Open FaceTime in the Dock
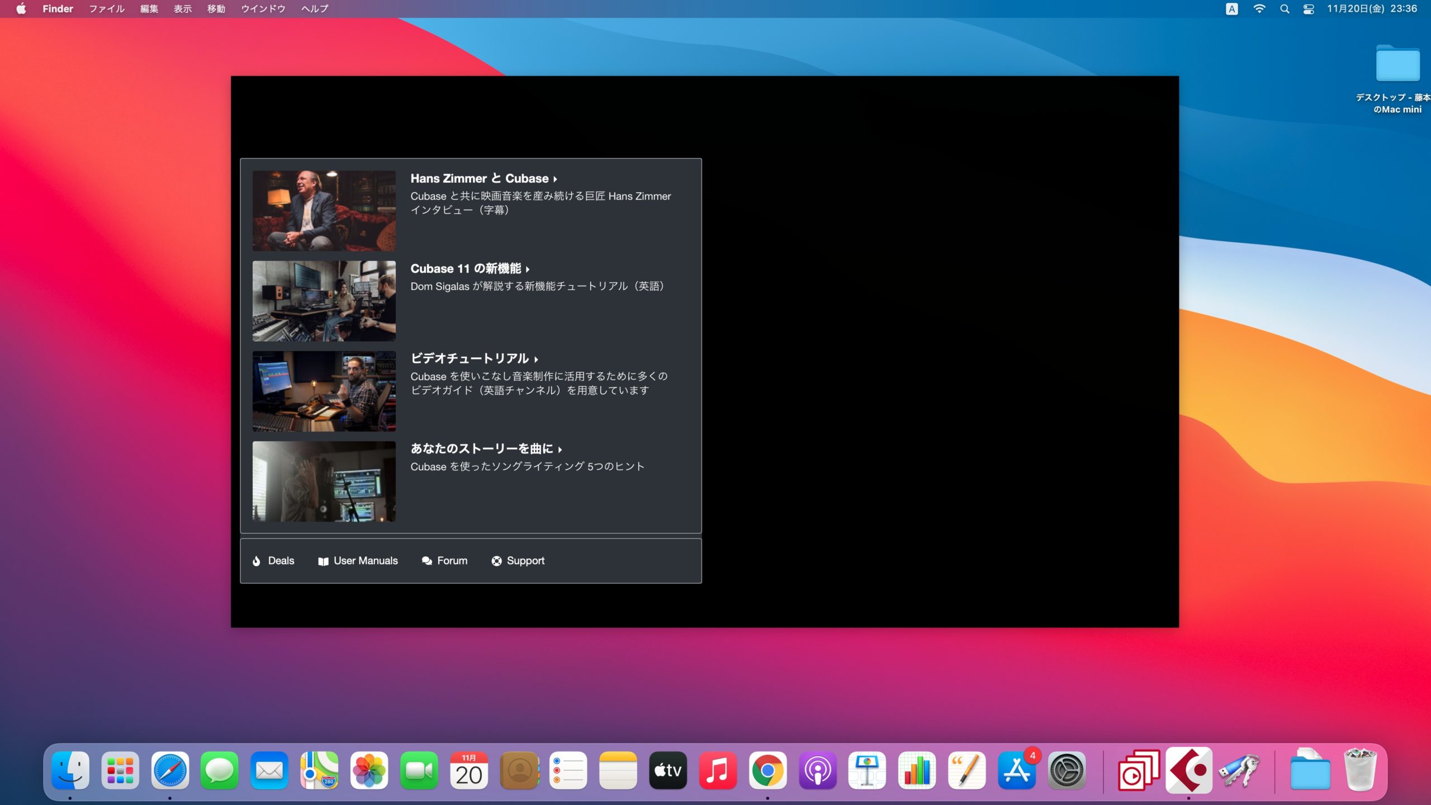Image resolution: width=1431 pixels, height=805 pixels. [419, 770]
